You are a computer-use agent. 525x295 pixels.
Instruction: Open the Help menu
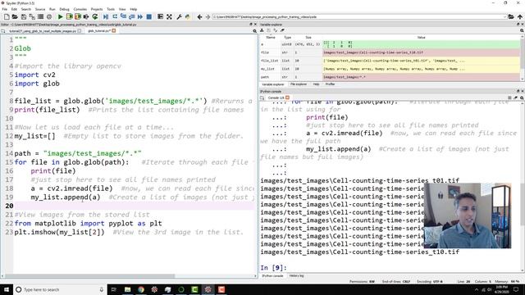(133, 9)
